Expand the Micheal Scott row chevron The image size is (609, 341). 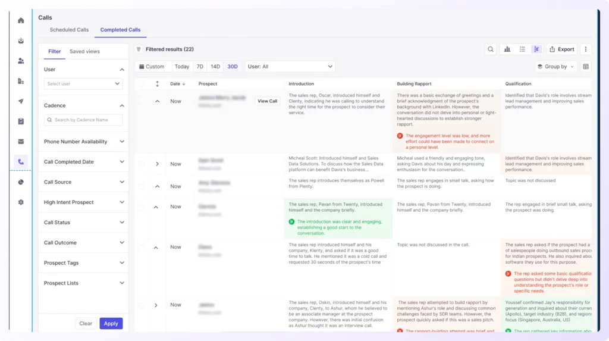[x=157, y=164]
